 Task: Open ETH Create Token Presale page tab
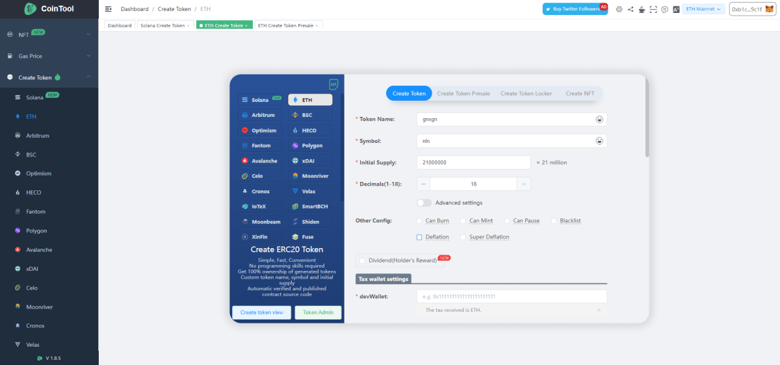tap(289, 25)
